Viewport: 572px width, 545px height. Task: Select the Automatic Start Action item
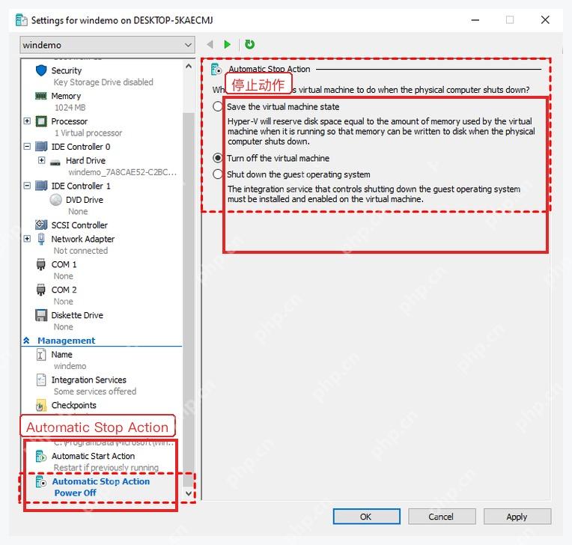(93, 456)
